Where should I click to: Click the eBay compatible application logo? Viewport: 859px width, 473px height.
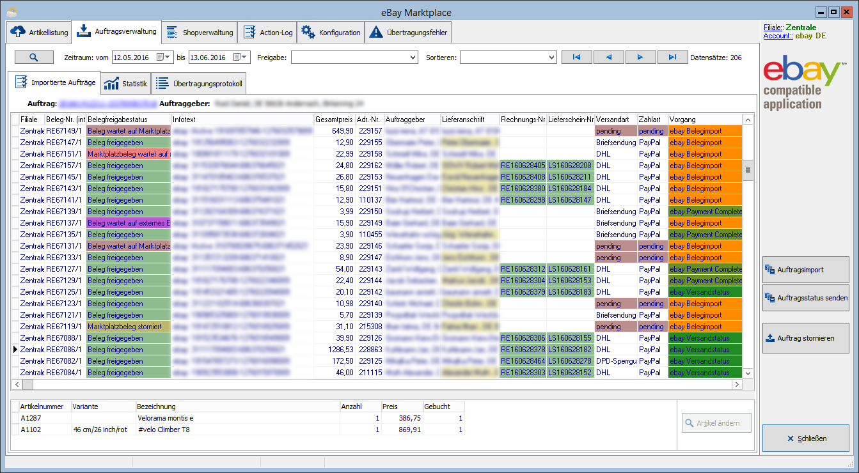click(805, 83)
